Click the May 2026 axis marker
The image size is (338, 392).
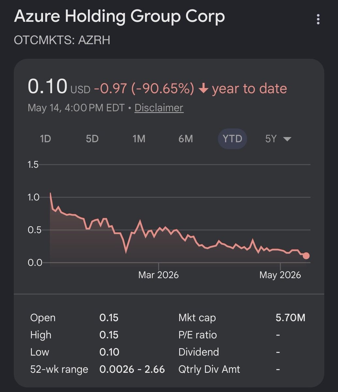(x=280, y=275)
